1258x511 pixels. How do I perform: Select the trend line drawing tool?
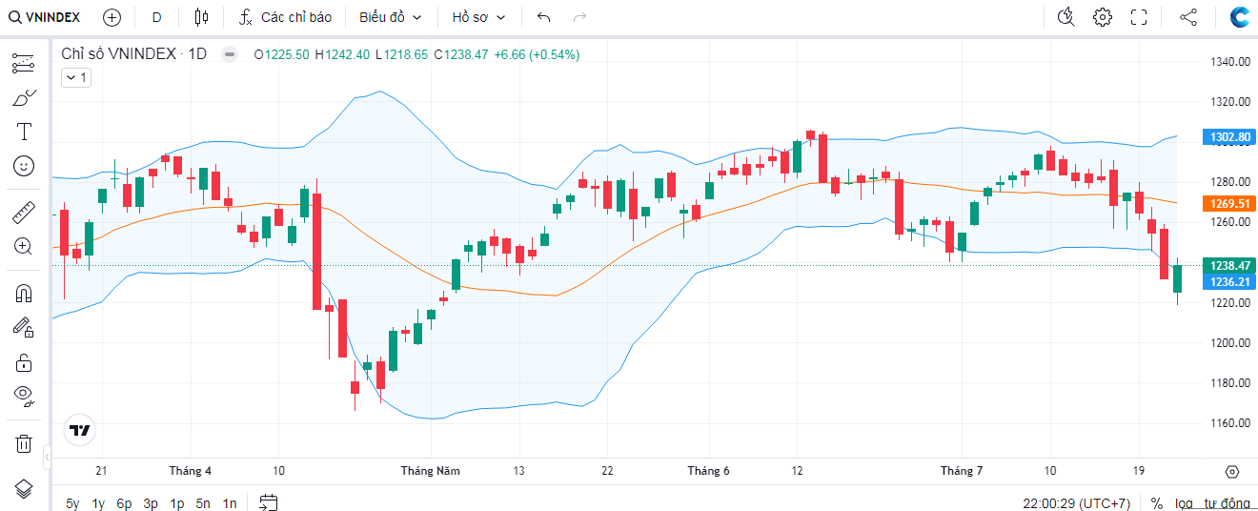coord(24,64)
